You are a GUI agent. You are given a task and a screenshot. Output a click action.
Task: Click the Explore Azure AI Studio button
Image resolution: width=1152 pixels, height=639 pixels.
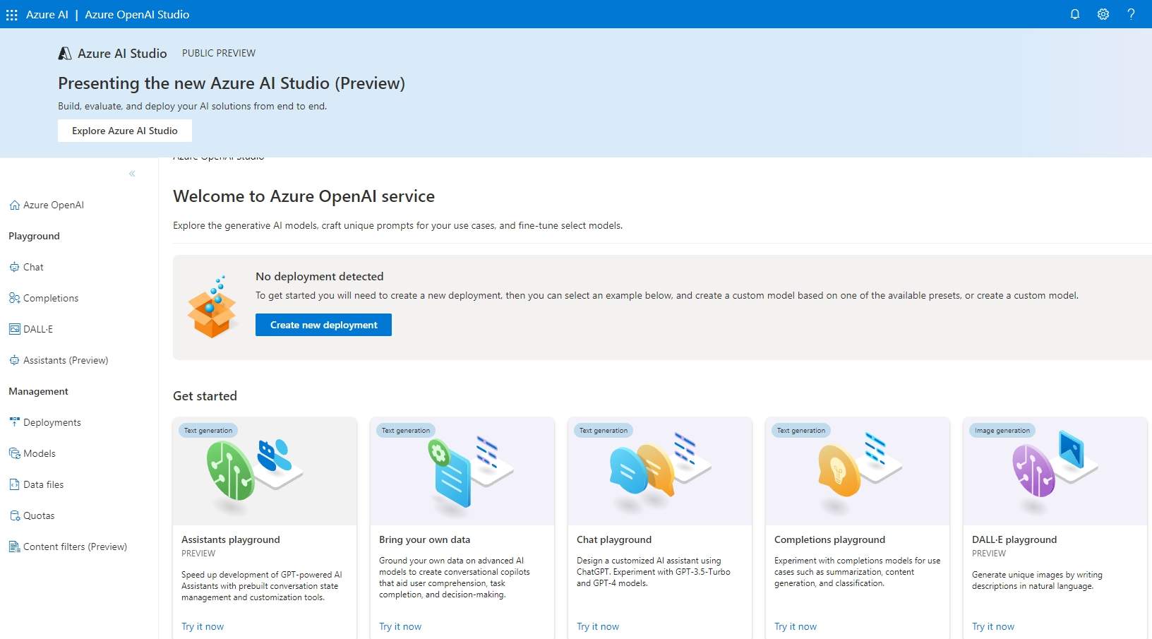pos(125,131)
